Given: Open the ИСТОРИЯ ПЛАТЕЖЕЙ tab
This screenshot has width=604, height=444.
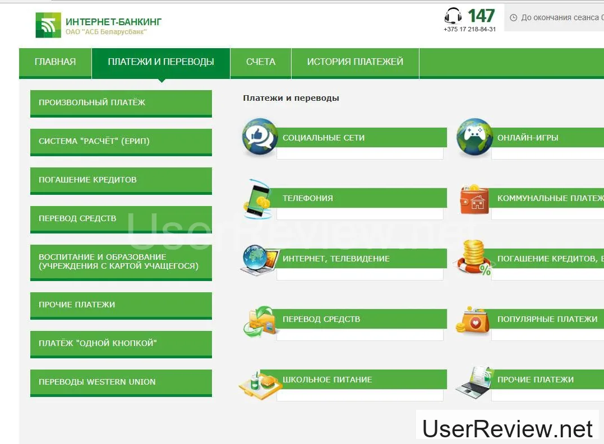Looking at the screenshot, I should point(355,62).
